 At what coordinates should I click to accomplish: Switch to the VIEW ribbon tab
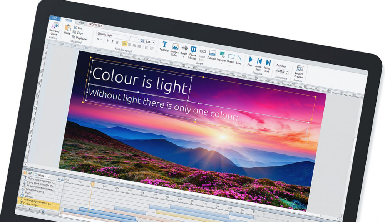(81, 23)
